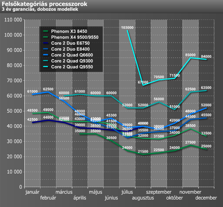The width and height of the screenshot is (223, 207).
Task: Click x-axis month label január
Action: point(33,192)
